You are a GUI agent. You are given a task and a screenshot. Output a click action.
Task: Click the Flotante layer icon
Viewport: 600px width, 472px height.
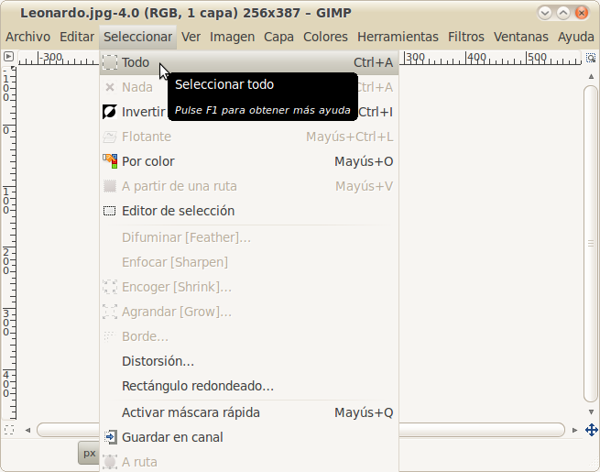point(110,137)
